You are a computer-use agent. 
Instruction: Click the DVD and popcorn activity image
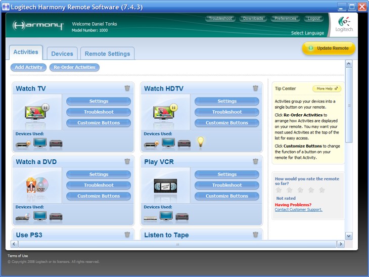coord(37,185)
